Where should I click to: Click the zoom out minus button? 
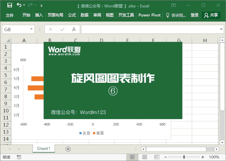(166, 157)
